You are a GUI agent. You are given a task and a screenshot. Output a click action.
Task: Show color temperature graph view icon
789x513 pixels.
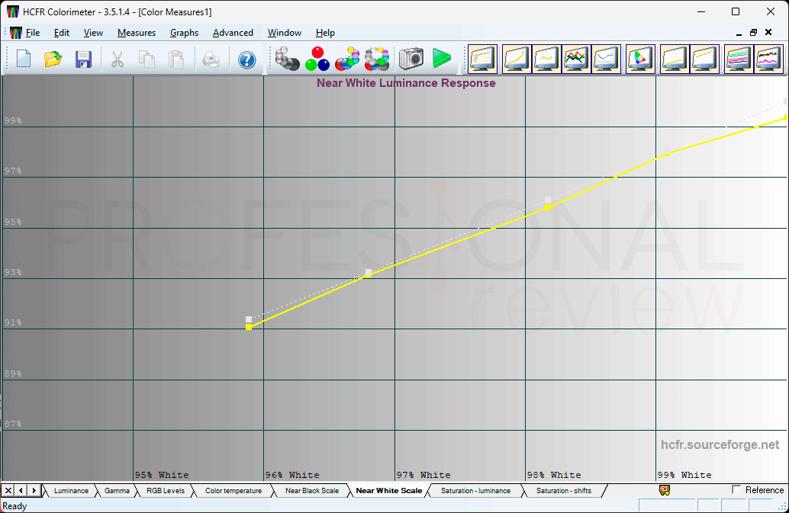(x=606, y=59)
